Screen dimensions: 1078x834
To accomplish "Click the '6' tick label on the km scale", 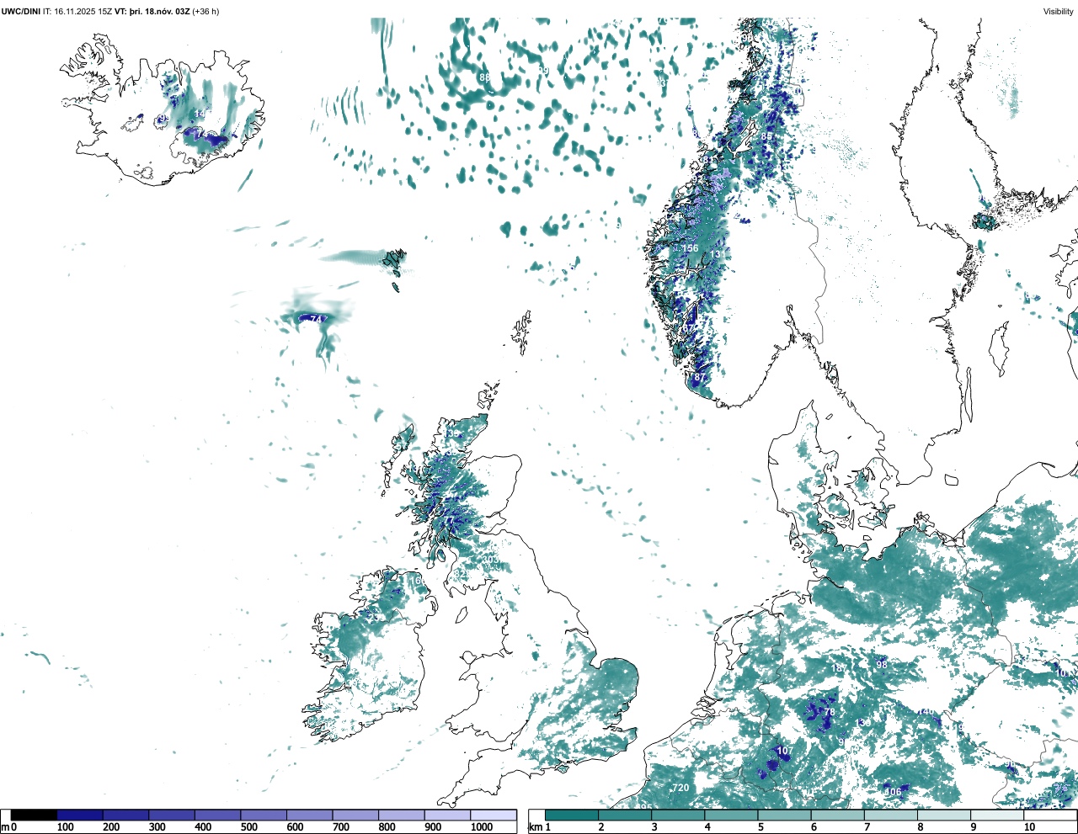I will coord(814,827).
